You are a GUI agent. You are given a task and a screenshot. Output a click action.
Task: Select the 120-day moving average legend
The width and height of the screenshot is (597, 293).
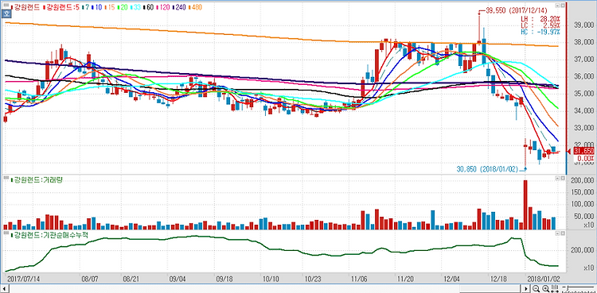163,7
